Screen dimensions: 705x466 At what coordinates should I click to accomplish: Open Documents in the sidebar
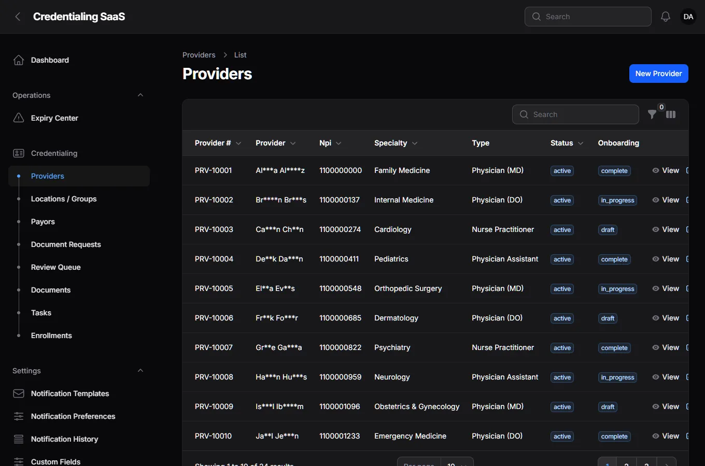click(x=79, y=290)
